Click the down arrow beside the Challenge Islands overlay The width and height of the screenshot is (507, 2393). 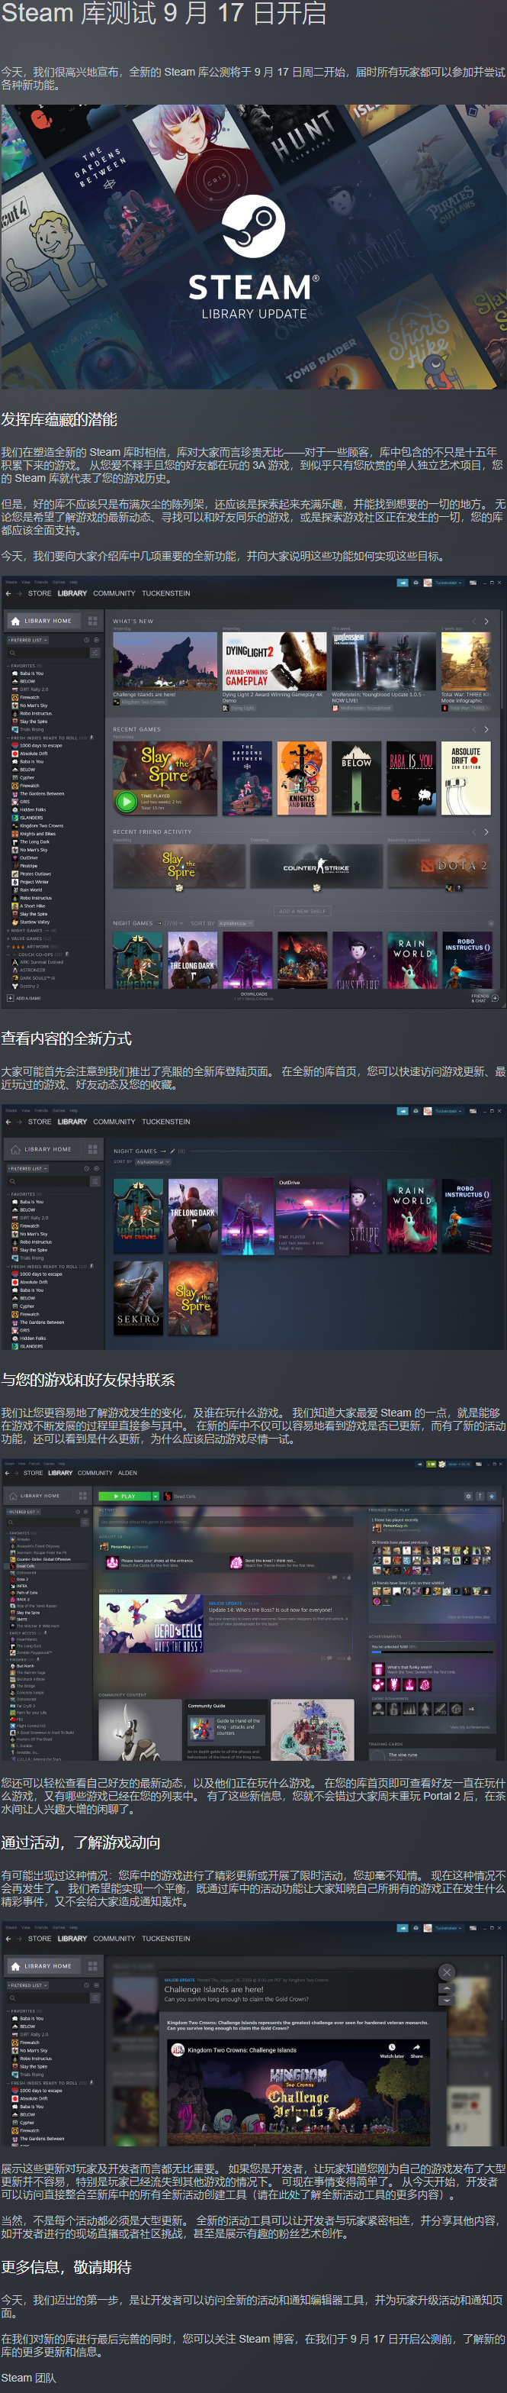point(447,2000)
